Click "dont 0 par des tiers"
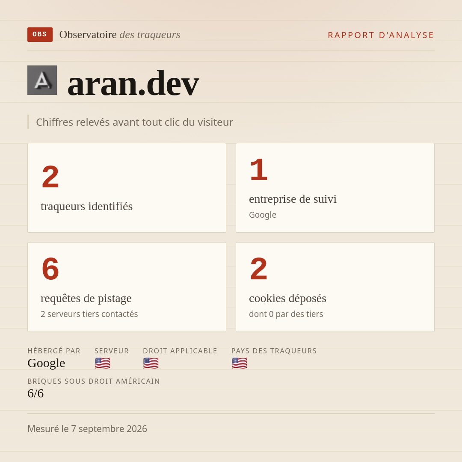Viewport: 462px width, 462px height. coord(286,314)
